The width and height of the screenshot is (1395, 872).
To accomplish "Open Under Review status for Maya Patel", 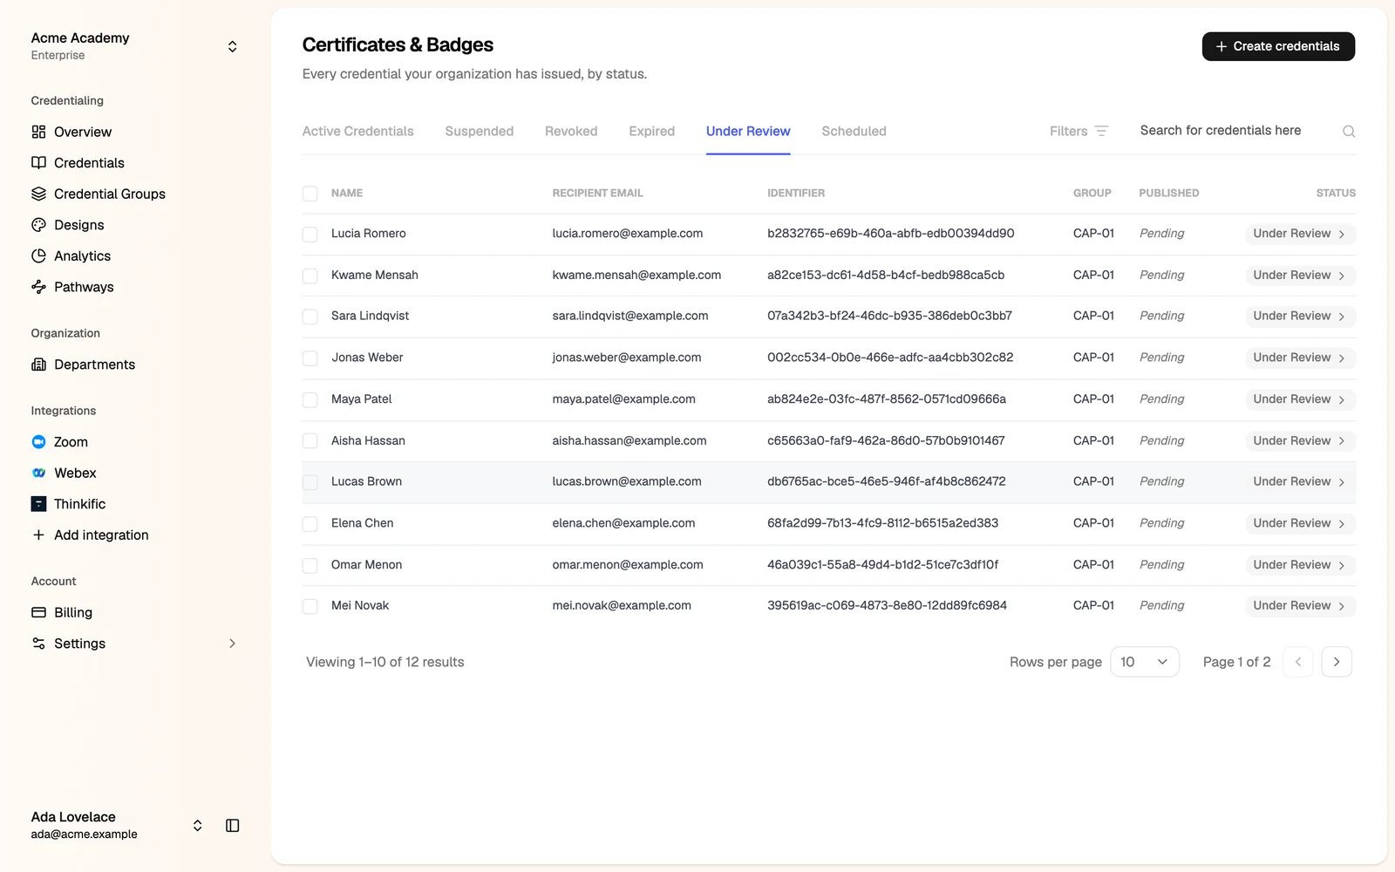I will coord(1300,399).
